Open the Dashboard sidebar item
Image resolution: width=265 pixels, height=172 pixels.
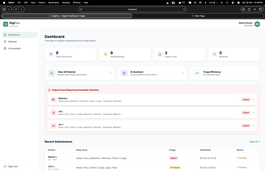20,35
